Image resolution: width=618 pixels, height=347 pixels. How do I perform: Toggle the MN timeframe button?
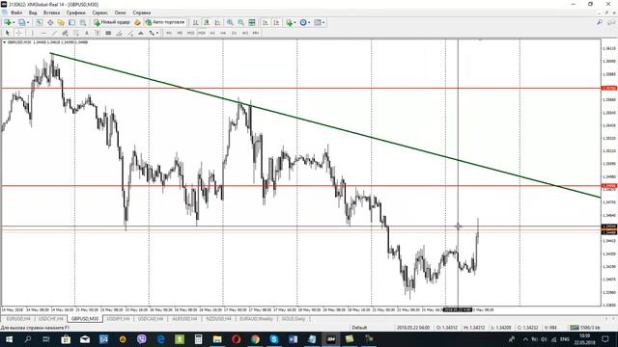(x=256, y=33)
